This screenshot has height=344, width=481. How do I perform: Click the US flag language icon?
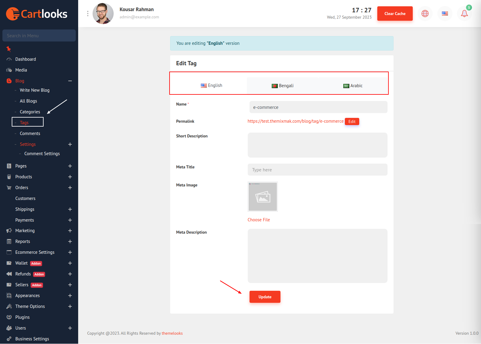click(x=445, y=14)
